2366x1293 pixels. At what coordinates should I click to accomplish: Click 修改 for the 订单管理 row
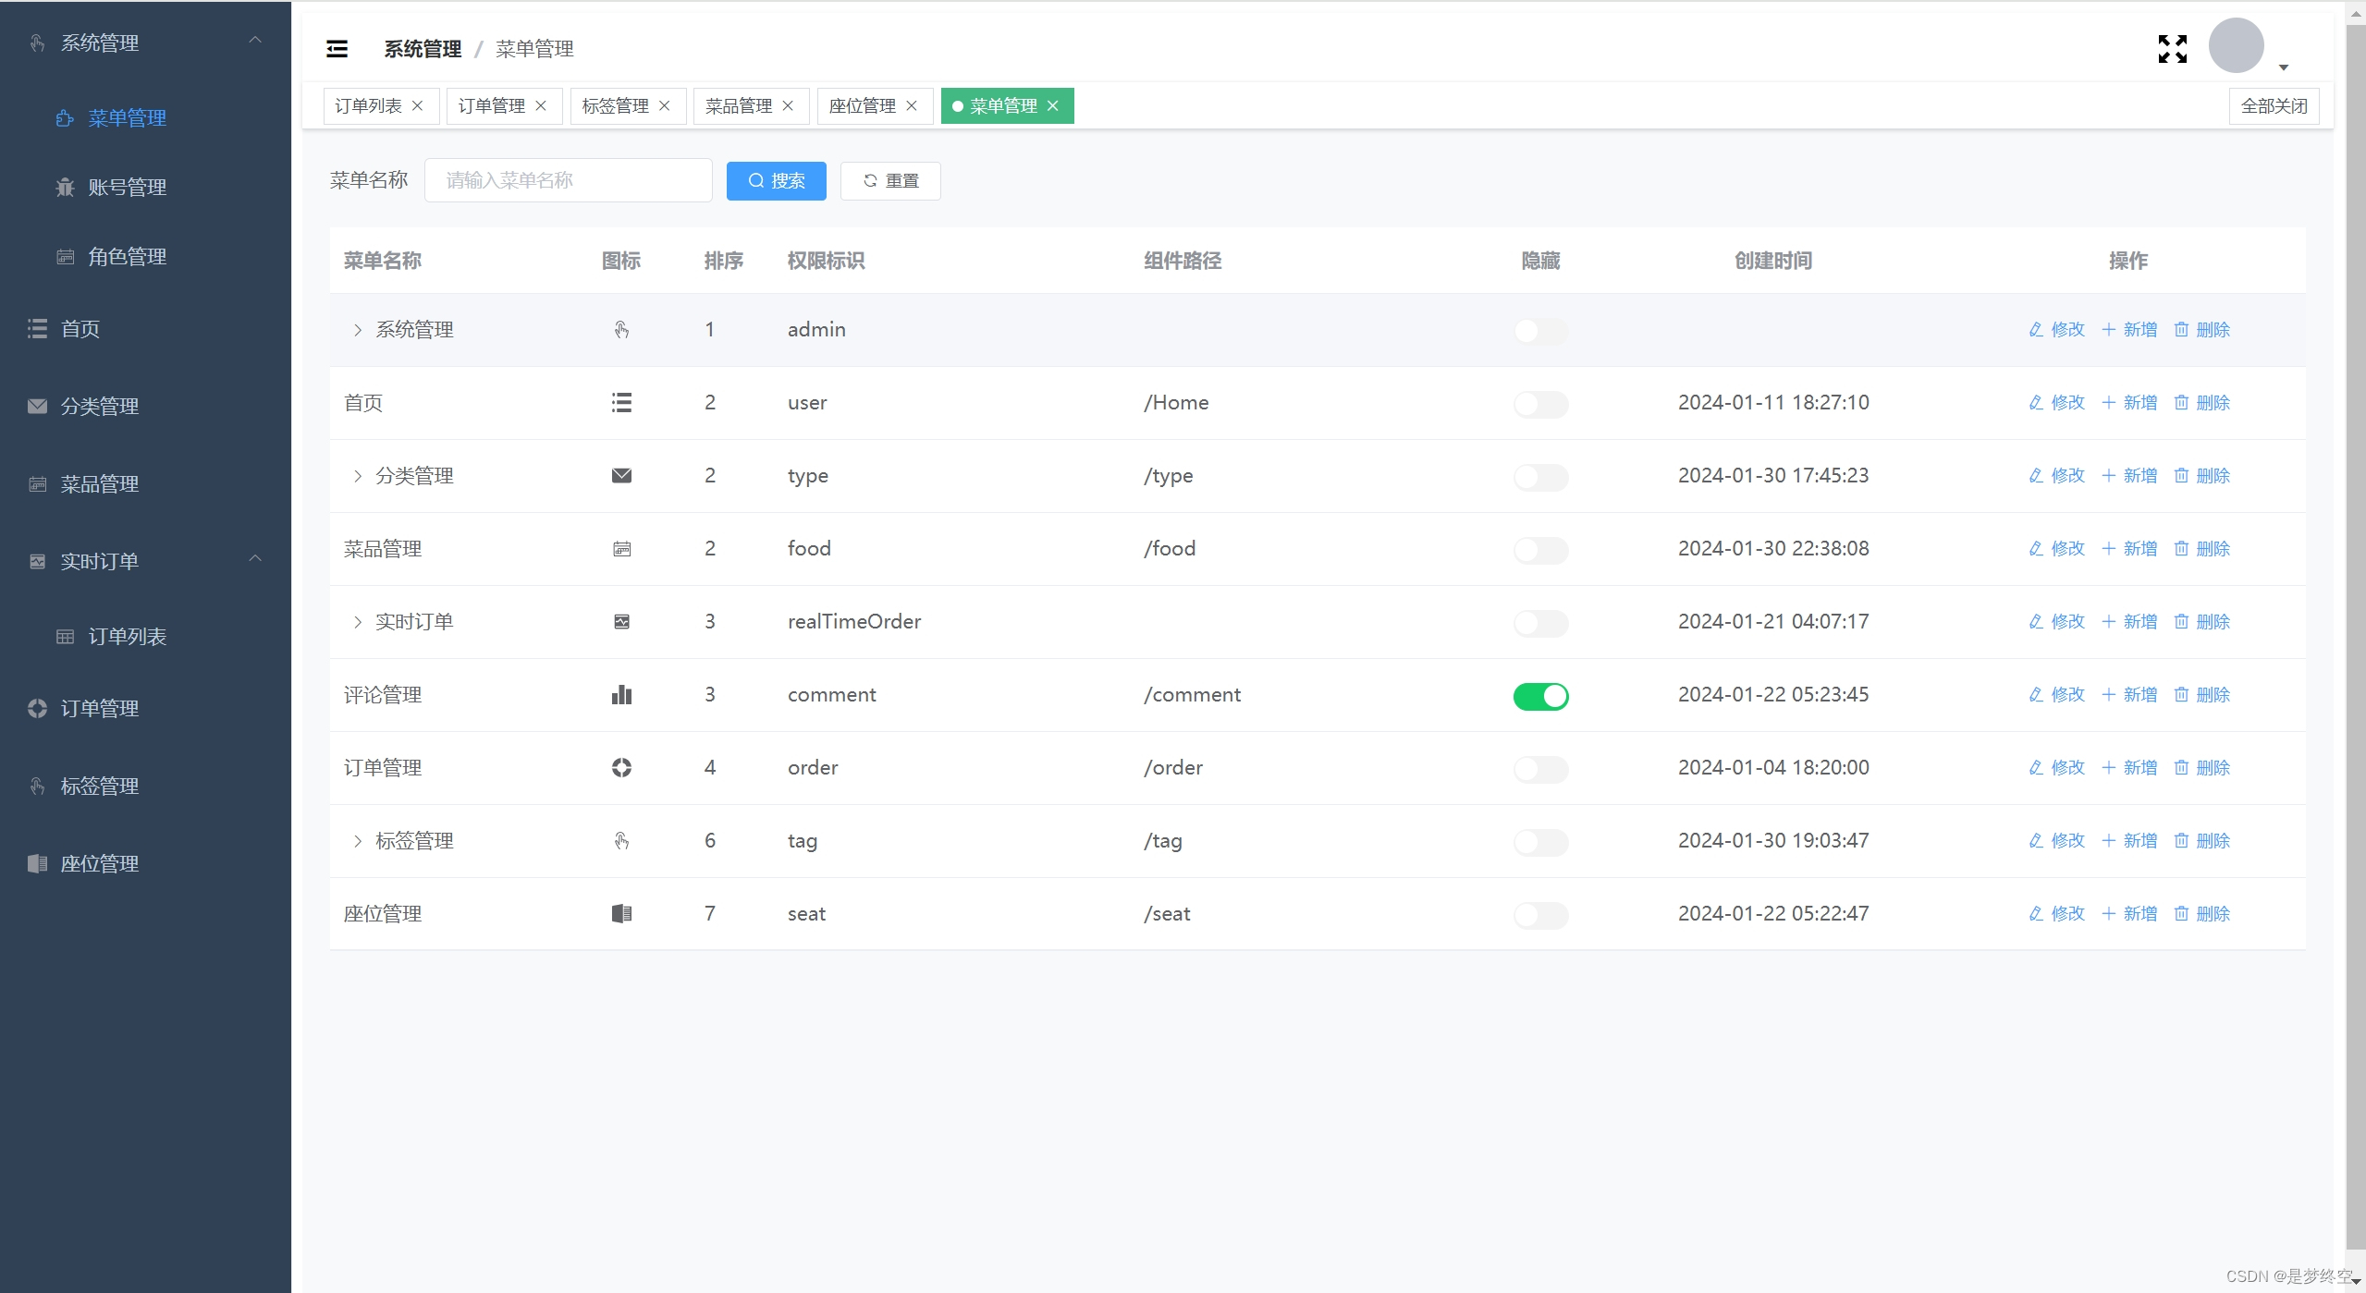2057,768
